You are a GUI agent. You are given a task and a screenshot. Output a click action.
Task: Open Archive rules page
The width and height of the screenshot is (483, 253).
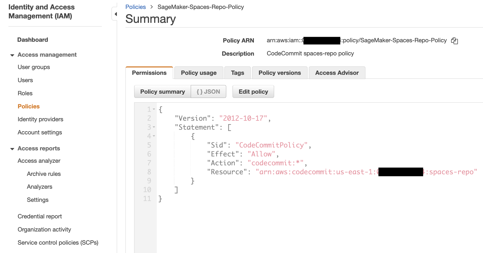[x=44, y=174]
